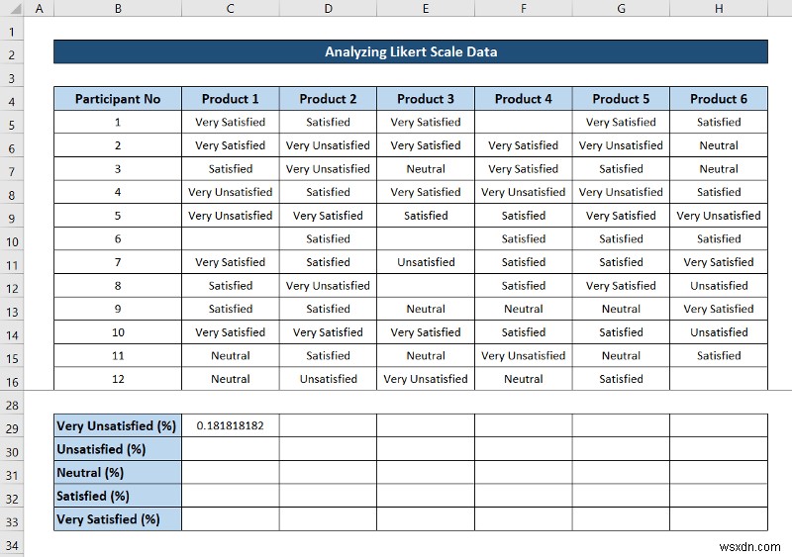The width and height of the screenshot is (792, 557).
Task: Click Product 3 'Very Unsatisfied' for participant 12
Action: 426,379
